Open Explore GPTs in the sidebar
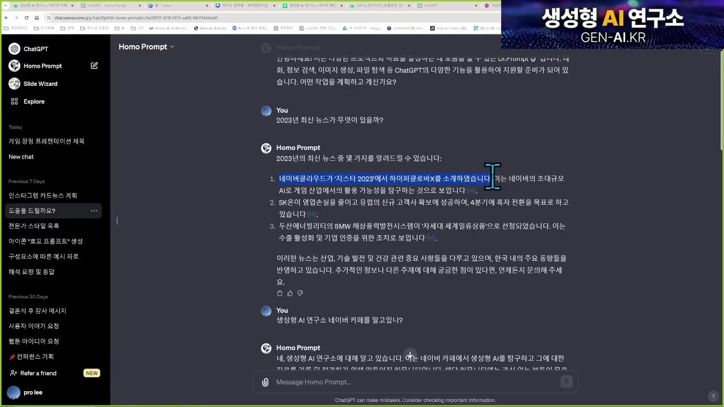The height and width of the screenshot is (407, 724). pos(27,101)
